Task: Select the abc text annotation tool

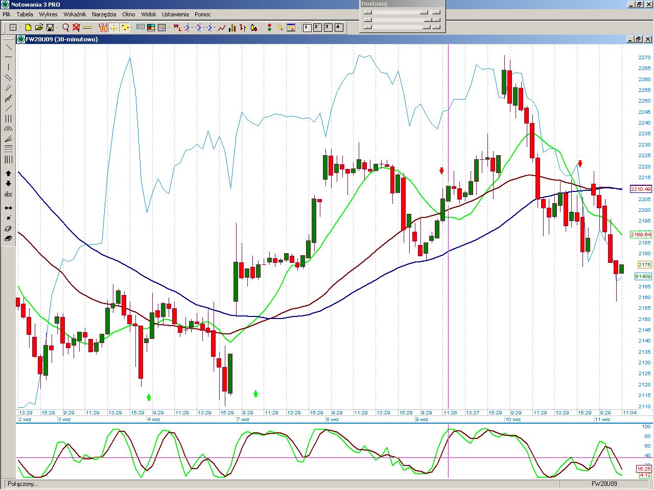Action: (x=8, y=194)
